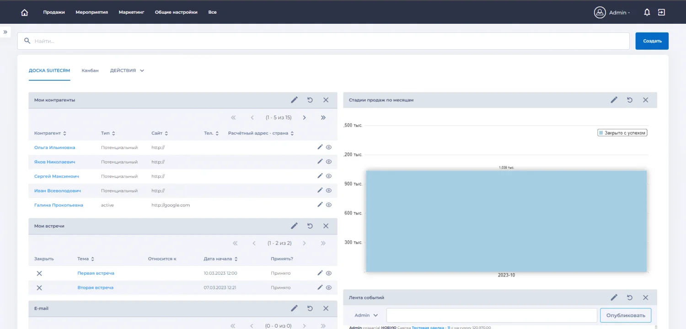Image resolution: width=686 pixels, height=329 pixels.
Task: Open the notifications bell icon
Action: point(647,12)
